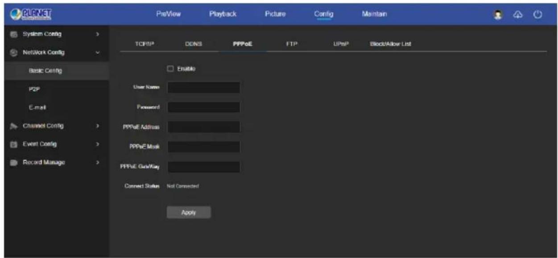Open the Block/Allow List tab
Image resolution: width=558 pixels, height=258 pixels.
coord(390,44)
